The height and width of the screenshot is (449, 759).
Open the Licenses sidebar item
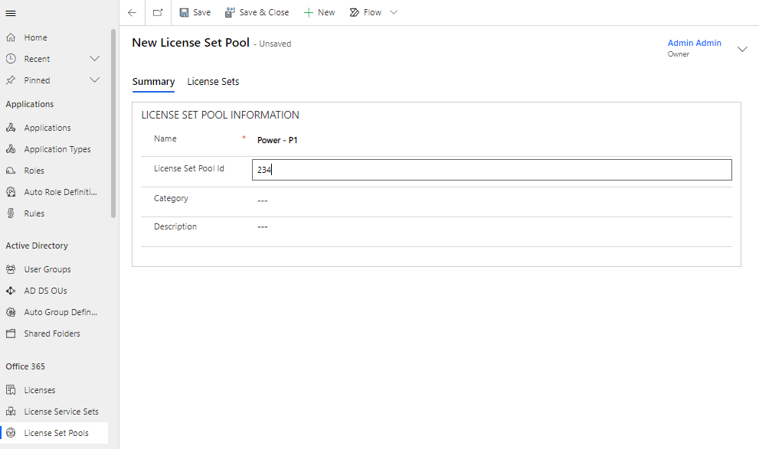[x=40, y=390]
